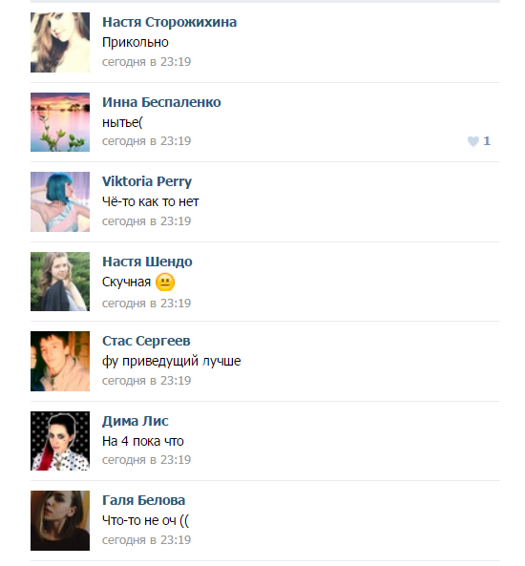
Task: Open Галя Белова's dark avatar photo
Action: (x=60, y=520)
